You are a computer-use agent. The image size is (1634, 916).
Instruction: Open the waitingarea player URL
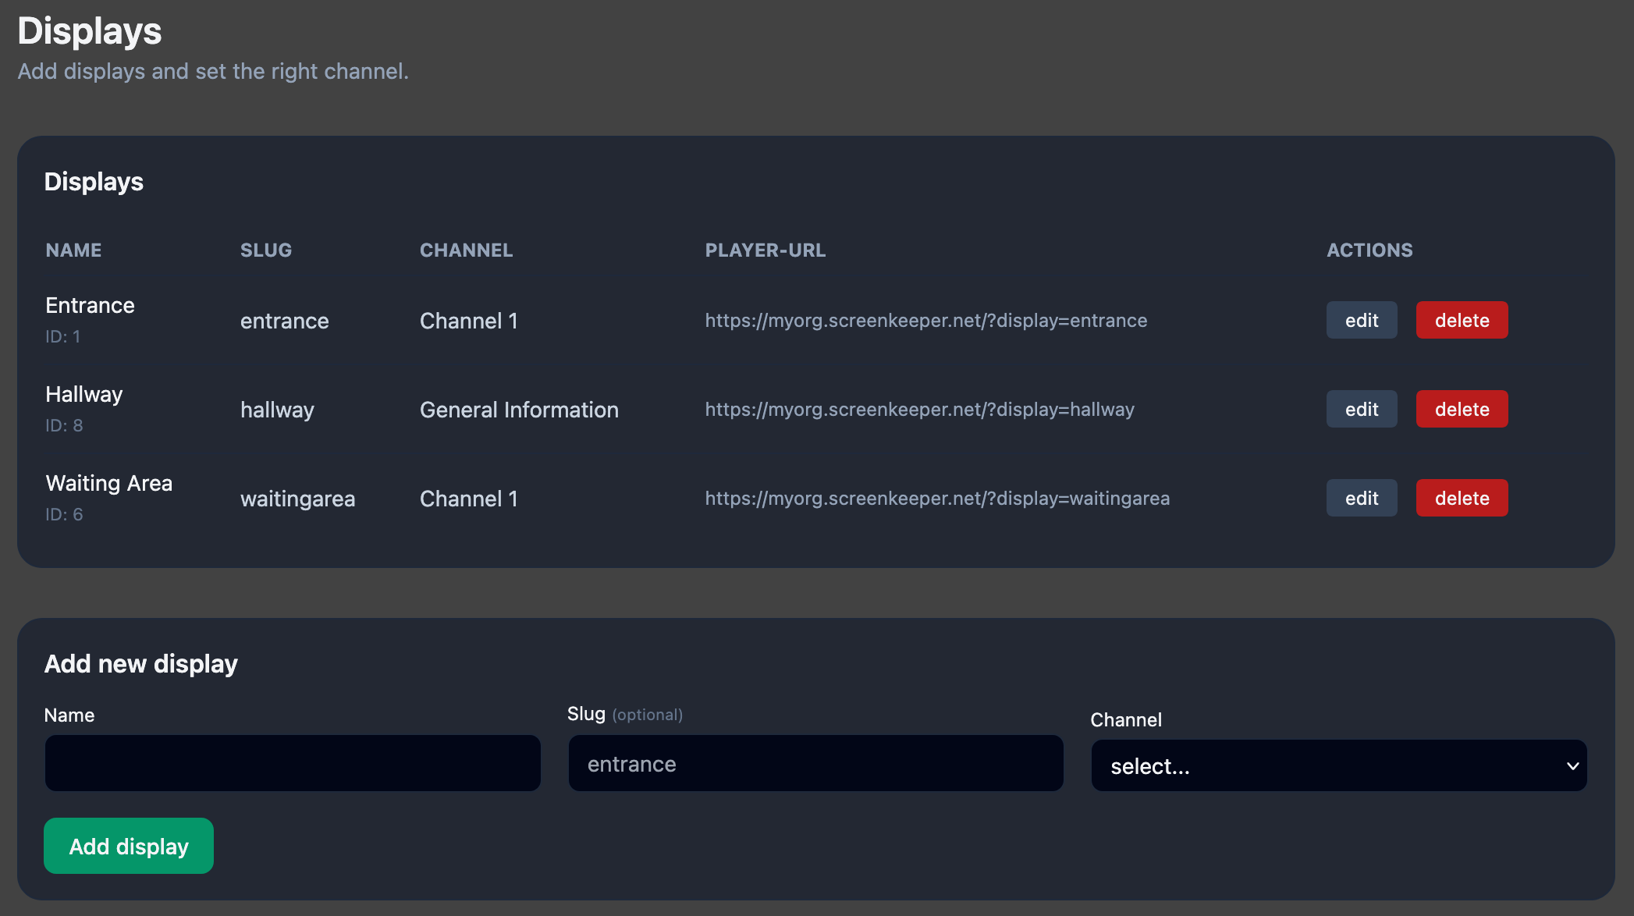point(936,499)
